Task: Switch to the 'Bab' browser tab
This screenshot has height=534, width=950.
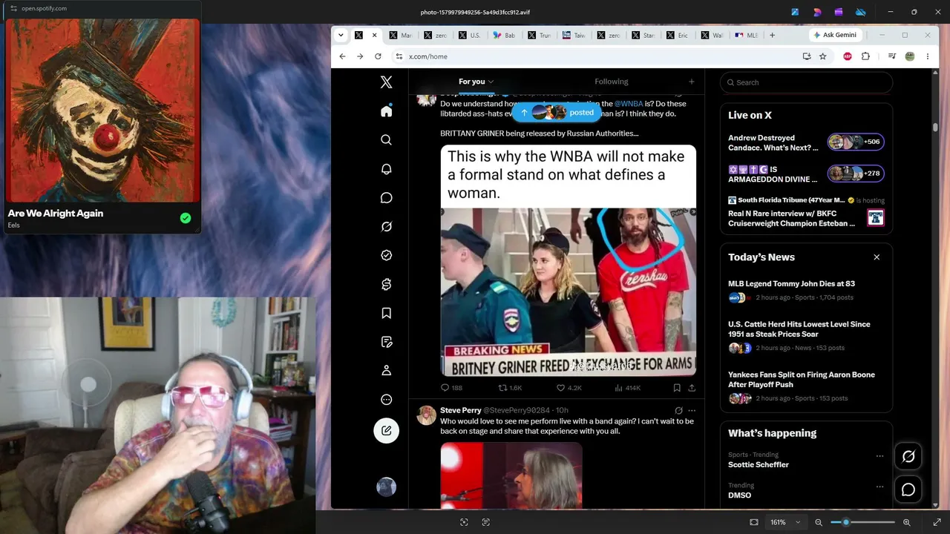Action: point(504,35)
